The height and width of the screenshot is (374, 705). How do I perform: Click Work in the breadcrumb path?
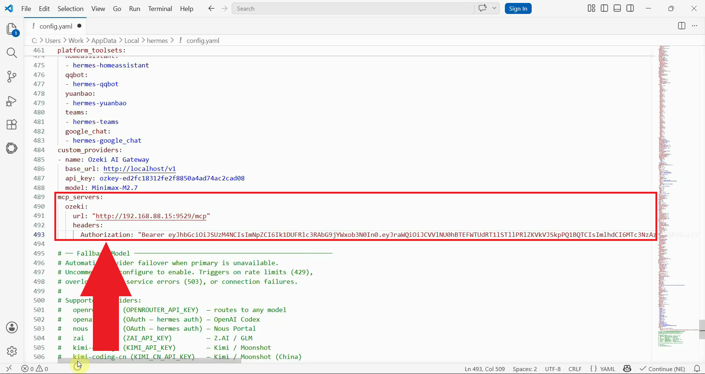(x=76, y=40)
